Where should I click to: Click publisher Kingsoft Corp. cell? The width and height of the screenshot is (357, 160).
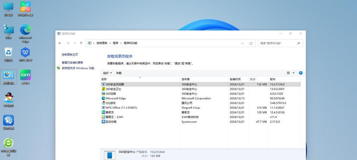pyautogui.click(x=191, y=108)
